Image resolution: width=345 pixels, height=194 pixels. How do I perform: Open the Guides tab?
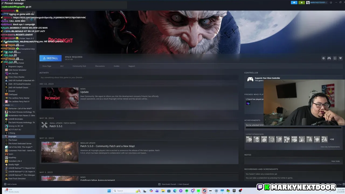coord(116,66)
